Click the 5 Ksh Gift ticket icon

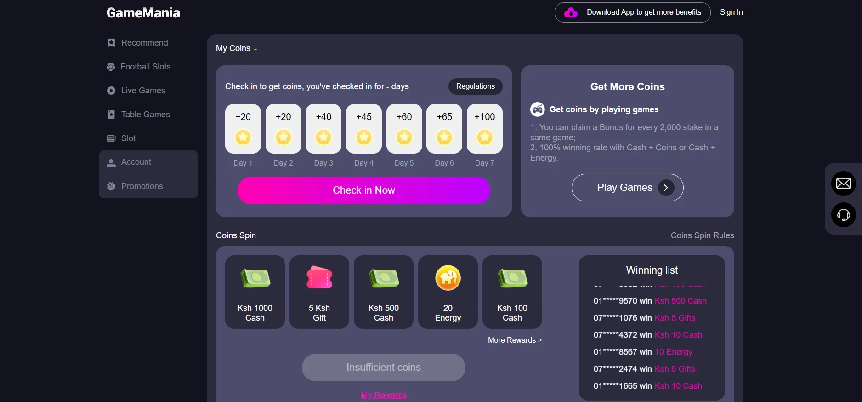(x=319, y=277)
